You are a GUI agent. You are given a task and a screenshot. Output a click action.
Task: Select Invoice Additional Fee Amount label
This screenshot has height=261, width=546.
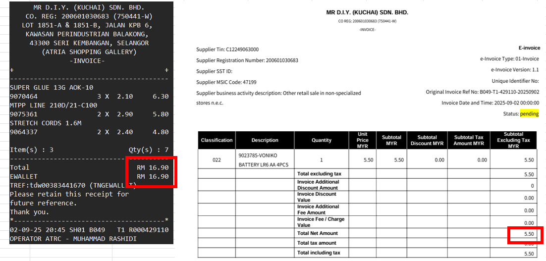pos(318,209)
